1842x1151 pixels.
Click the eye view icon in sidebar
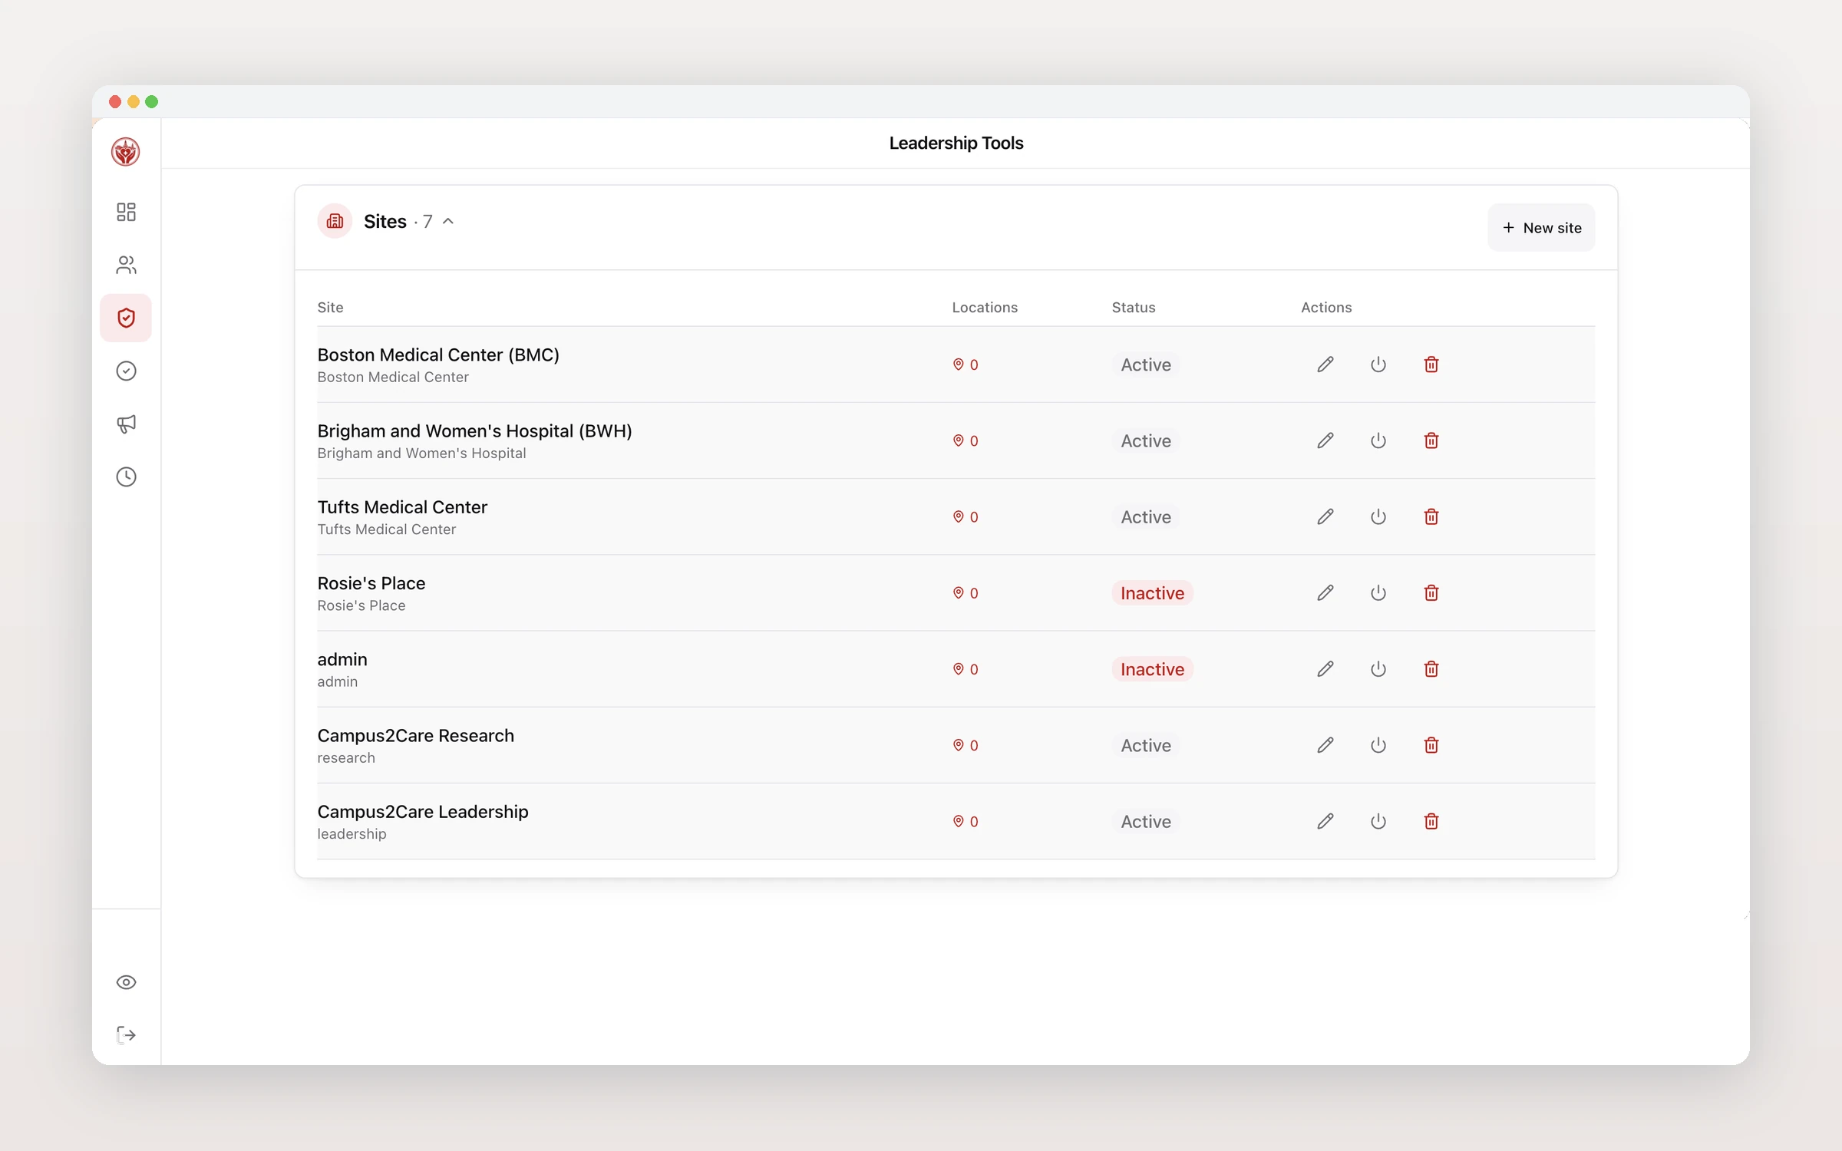pyautogui.click(x=126, y=982)
